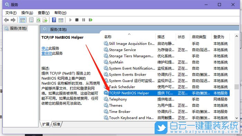Open the 帮助(H) menu
The width and height of the screenshot is (242, 136).
(60, 13)
